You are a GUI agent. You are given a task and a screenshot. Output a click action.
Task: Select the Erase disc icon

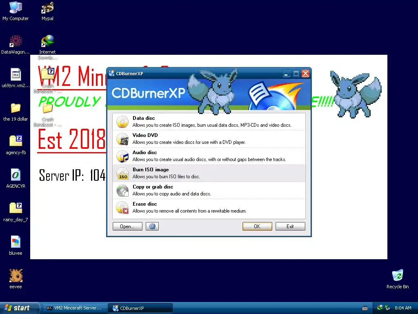pyautogui.click(x=122, y=208)
